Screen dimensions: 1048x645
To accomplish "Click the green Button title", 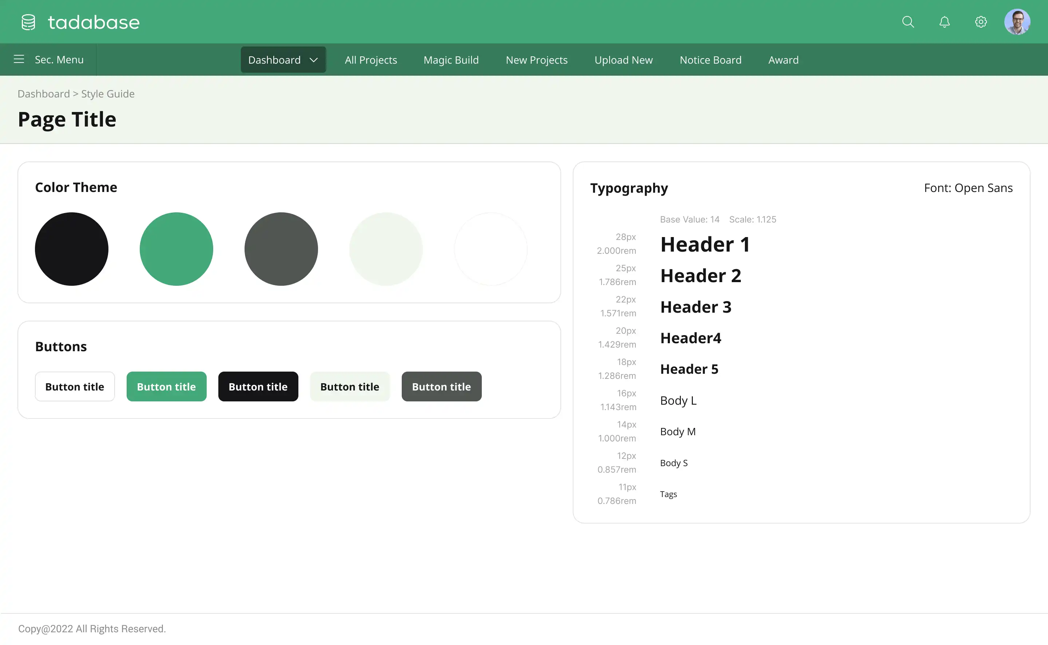I will [x=167, y=386].
